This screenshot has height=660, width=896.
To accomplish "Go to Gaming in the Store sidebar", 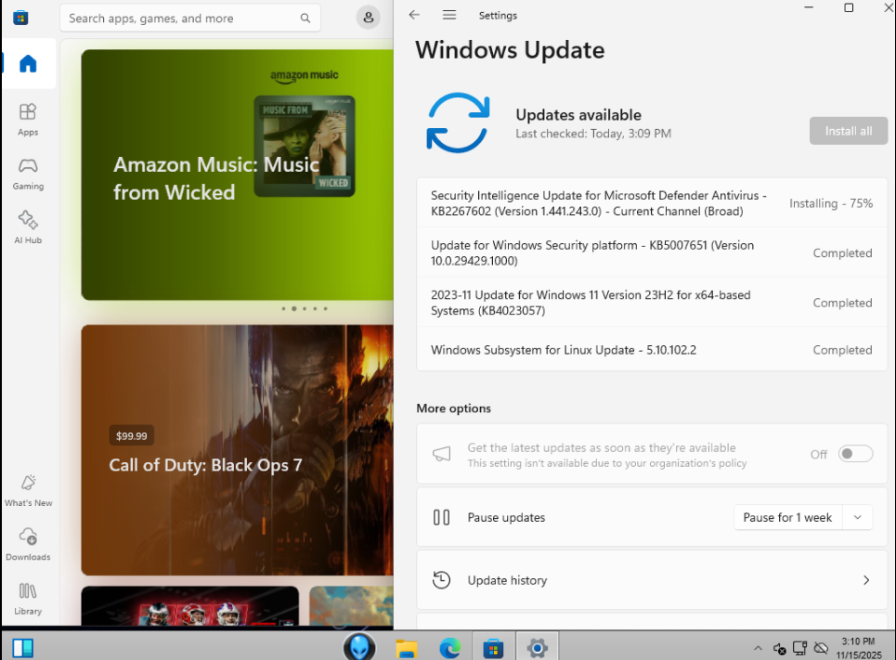I will (28, 174).
